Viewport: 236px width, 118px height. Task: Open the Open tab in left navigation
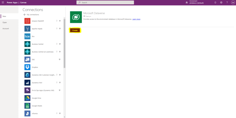click(x=9, y=22)
